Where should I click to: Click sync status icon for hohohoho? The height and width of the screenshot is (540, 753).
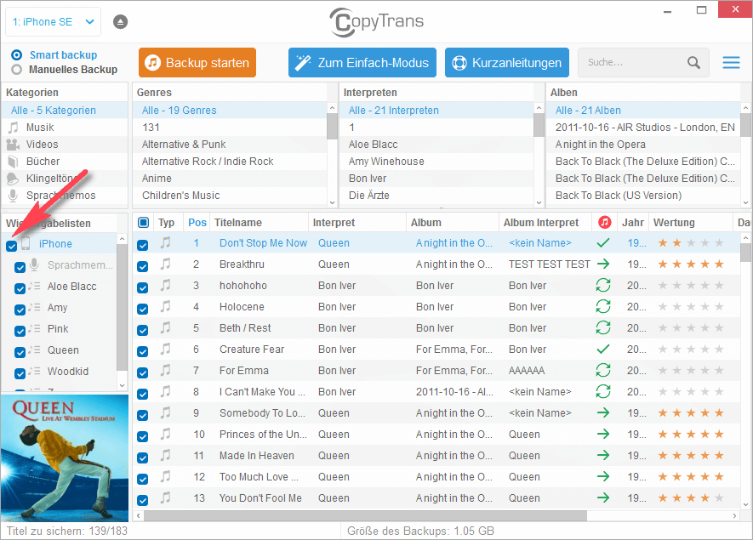coord(603,285)
